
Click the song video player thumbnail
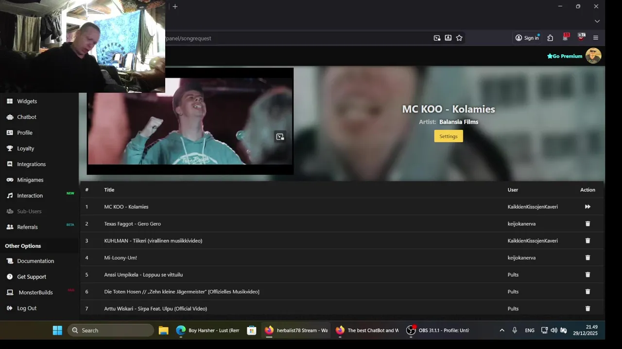coord(190,121)
